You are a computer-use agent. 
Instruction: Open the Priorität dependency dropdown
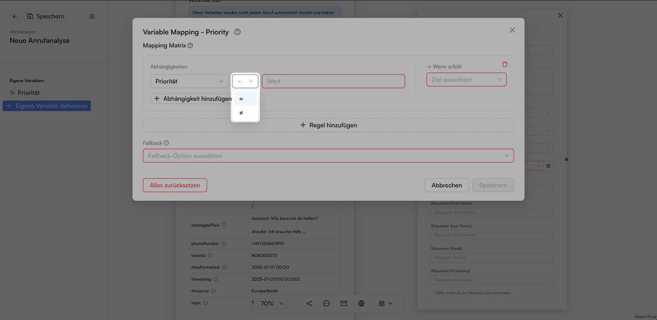coord(189,81)
